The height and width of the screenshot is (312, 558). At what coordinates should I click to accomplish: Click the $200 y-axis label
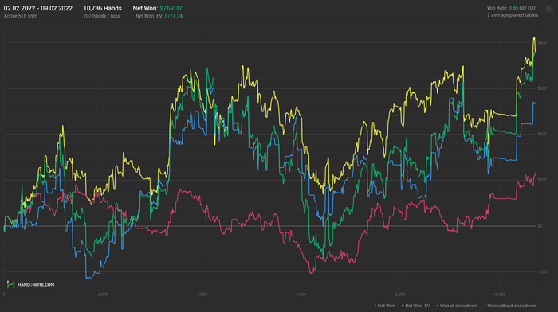click(x=542, y=180)
